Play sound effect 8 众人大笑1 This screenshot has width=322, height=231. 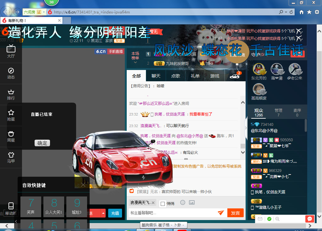point(54,207)
